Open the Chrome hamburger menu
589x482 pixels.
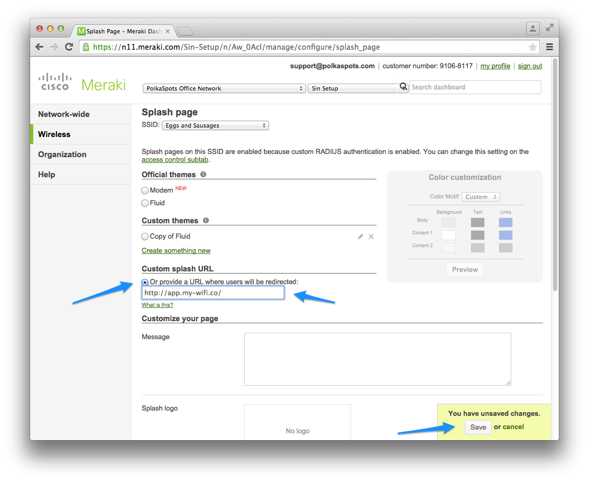point(549,47)
